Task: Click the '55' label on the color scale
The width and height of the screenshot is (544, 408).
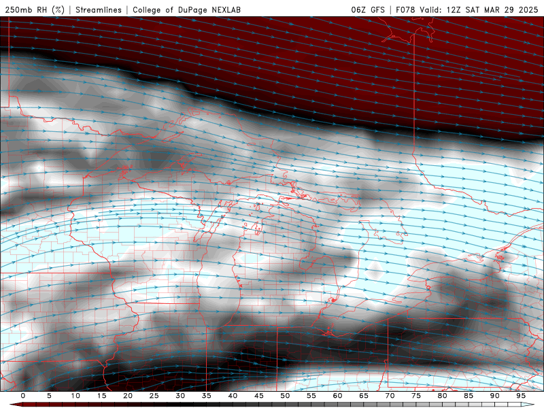Action: [311, 396]
